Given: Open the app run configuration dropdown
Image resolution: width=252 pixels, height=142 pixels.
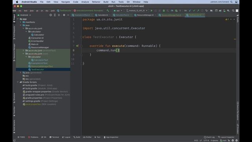Looking at the screenshot, I should (x=118, y=11).
